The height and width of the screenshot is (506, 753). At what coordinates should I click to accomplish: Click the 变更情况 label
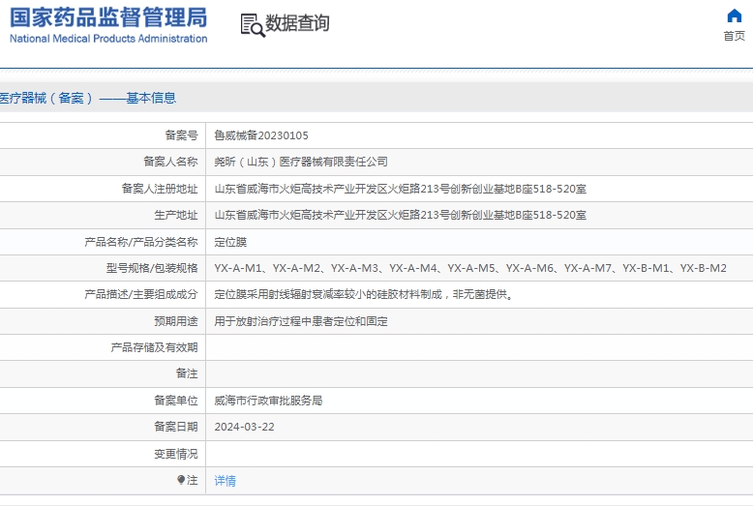click(x=176, y=454)
